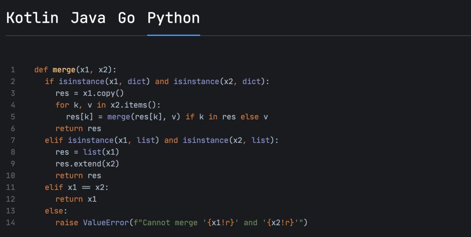Click the 'res.extend(x2)' line
The image size is (471, 237).
[87, 164]
